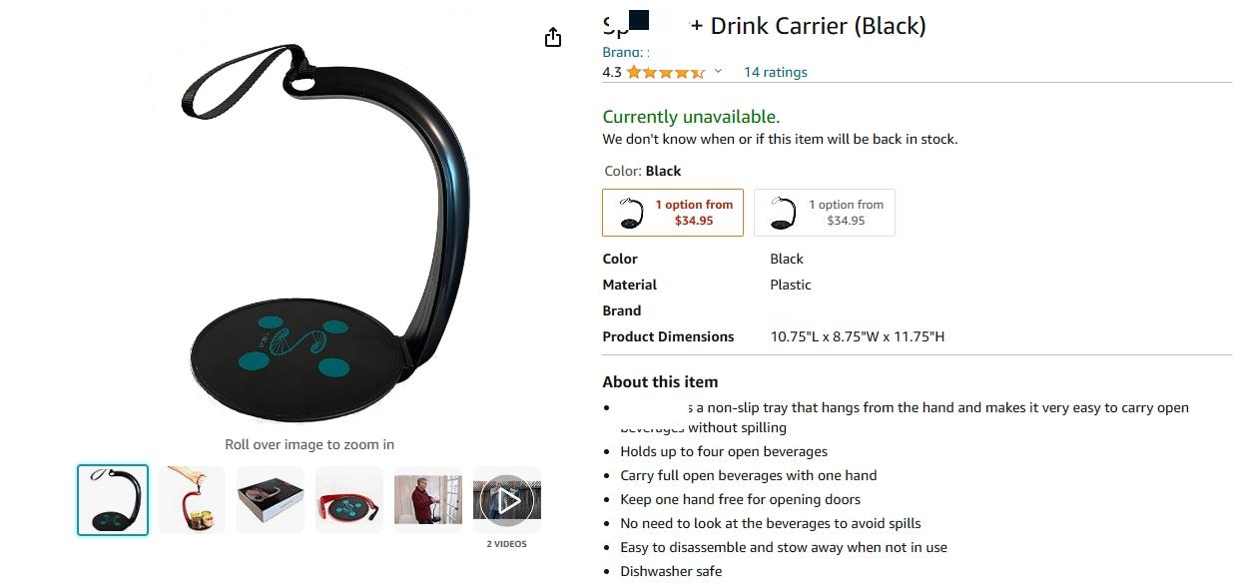Click the $34.95 price on Black option
The image size is (1233, 586).
tap(694, 221)
